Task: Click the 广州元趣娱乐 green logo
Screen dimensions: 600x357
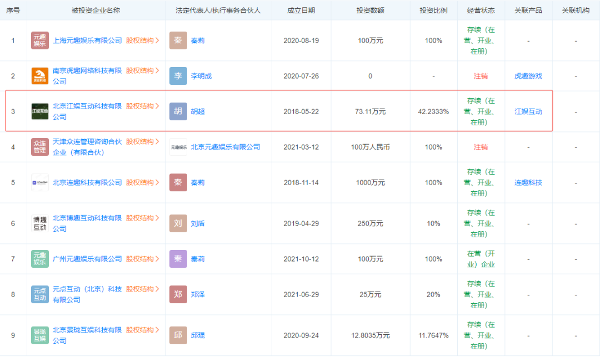Action: (39, 258)
